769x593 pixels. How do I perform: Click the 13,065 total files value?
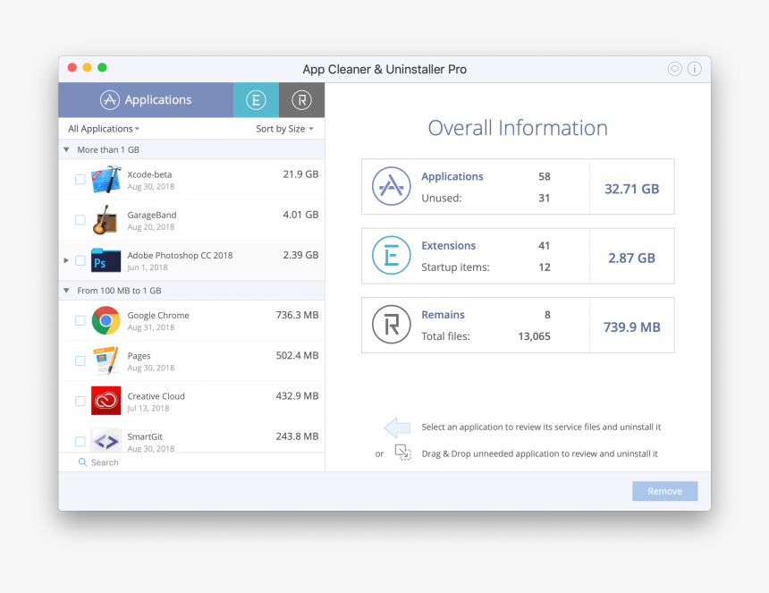534,336
